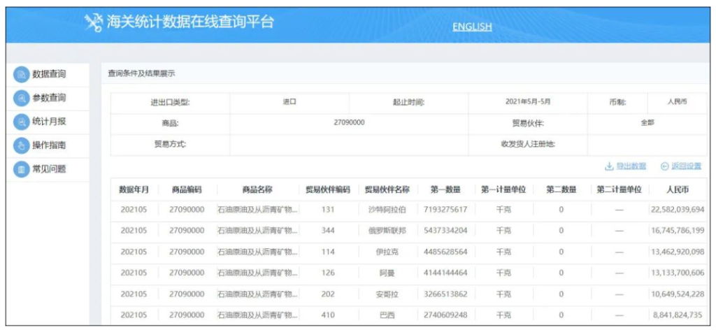Screen dimensions: 716x330
Task: Click the 返回设置 link
Action: [687, 166]
